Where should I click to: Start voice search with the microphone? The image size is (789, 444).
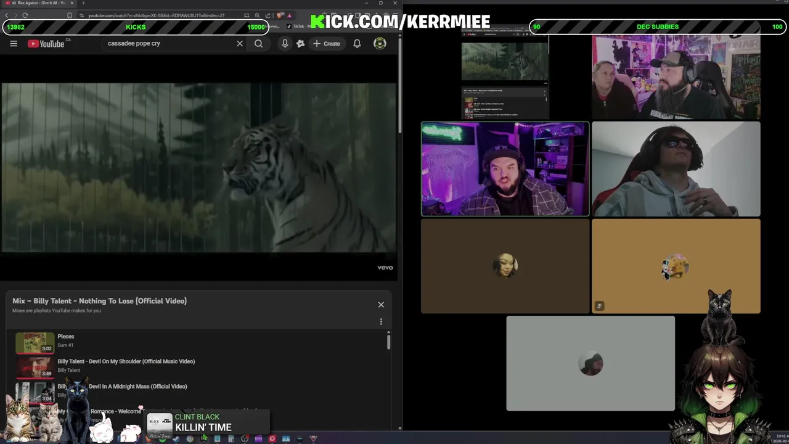285,44
